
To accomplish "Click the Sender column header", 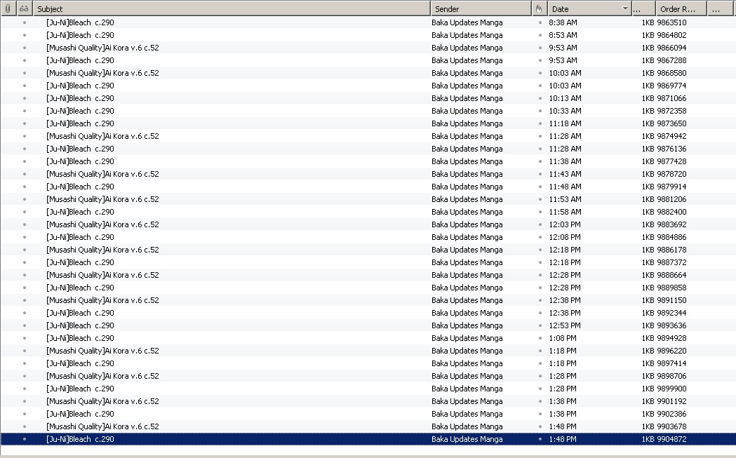I will coord(481,8).
